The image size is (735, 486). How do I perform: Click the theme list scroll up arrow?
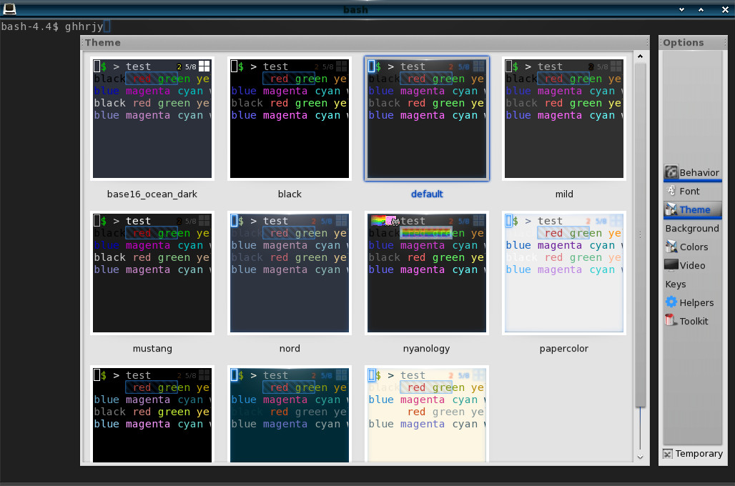coord(641,56)
